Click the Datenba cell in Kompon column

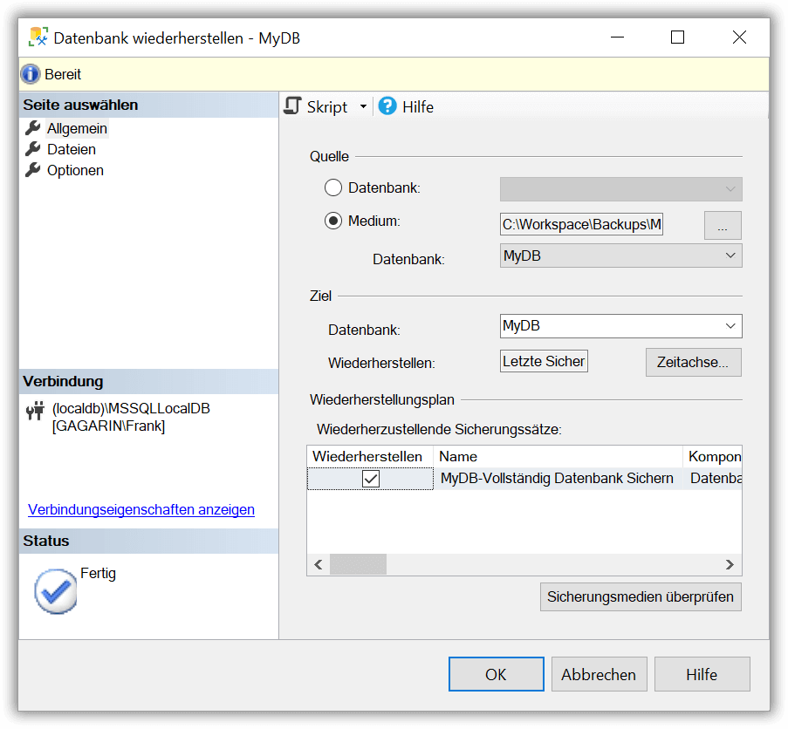[715, 479]
